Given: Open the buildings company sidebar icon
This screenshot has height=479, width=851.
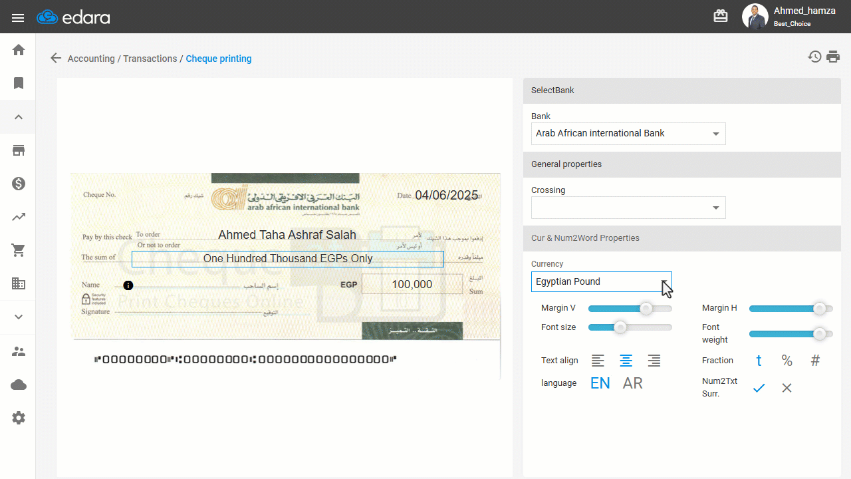Looking at the screenshot, I should coord(19,283).
